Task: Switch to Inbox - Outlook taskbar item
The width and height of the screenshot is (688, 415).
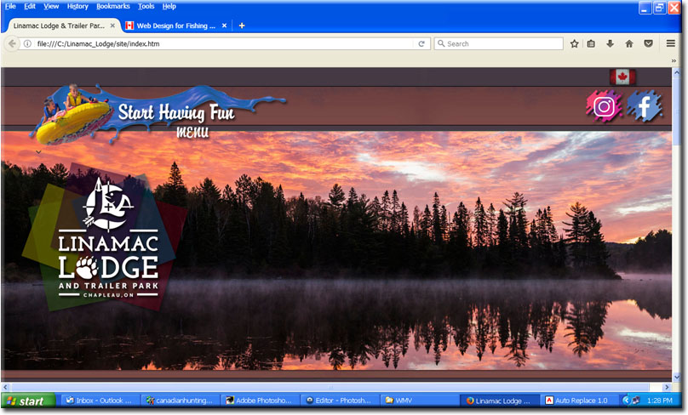Action: coord(100,400)
